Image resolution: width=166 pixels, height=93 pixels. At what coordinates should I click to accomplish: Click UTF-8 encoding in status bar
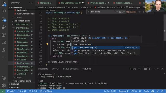(x=134, y=91)
